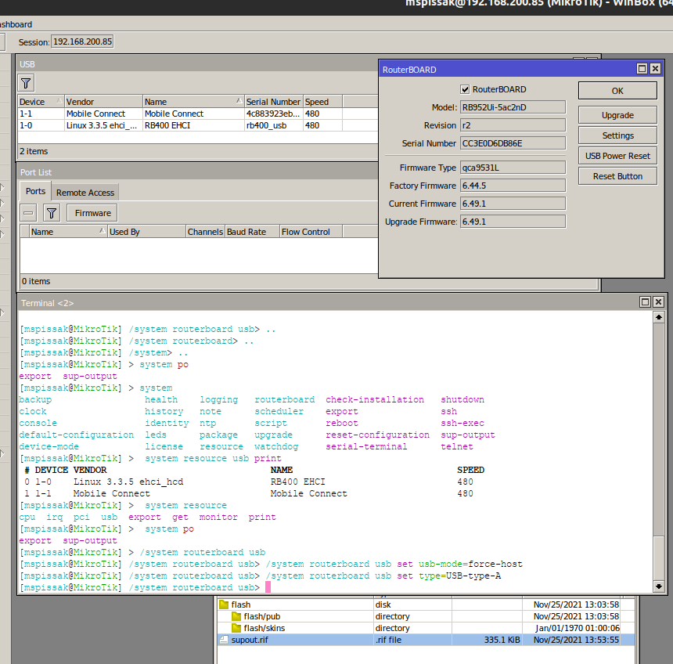This screenshot has width=673, height=664.
Task: Click the remove (minus) icon in Port List toolbar
Action: coord(27,212)
